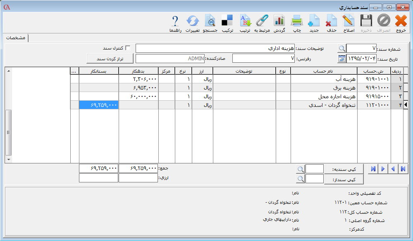Screen dimensions: 413x241
Task: Open lookup magnifier next to شماره سند
Action: (341, 48)
